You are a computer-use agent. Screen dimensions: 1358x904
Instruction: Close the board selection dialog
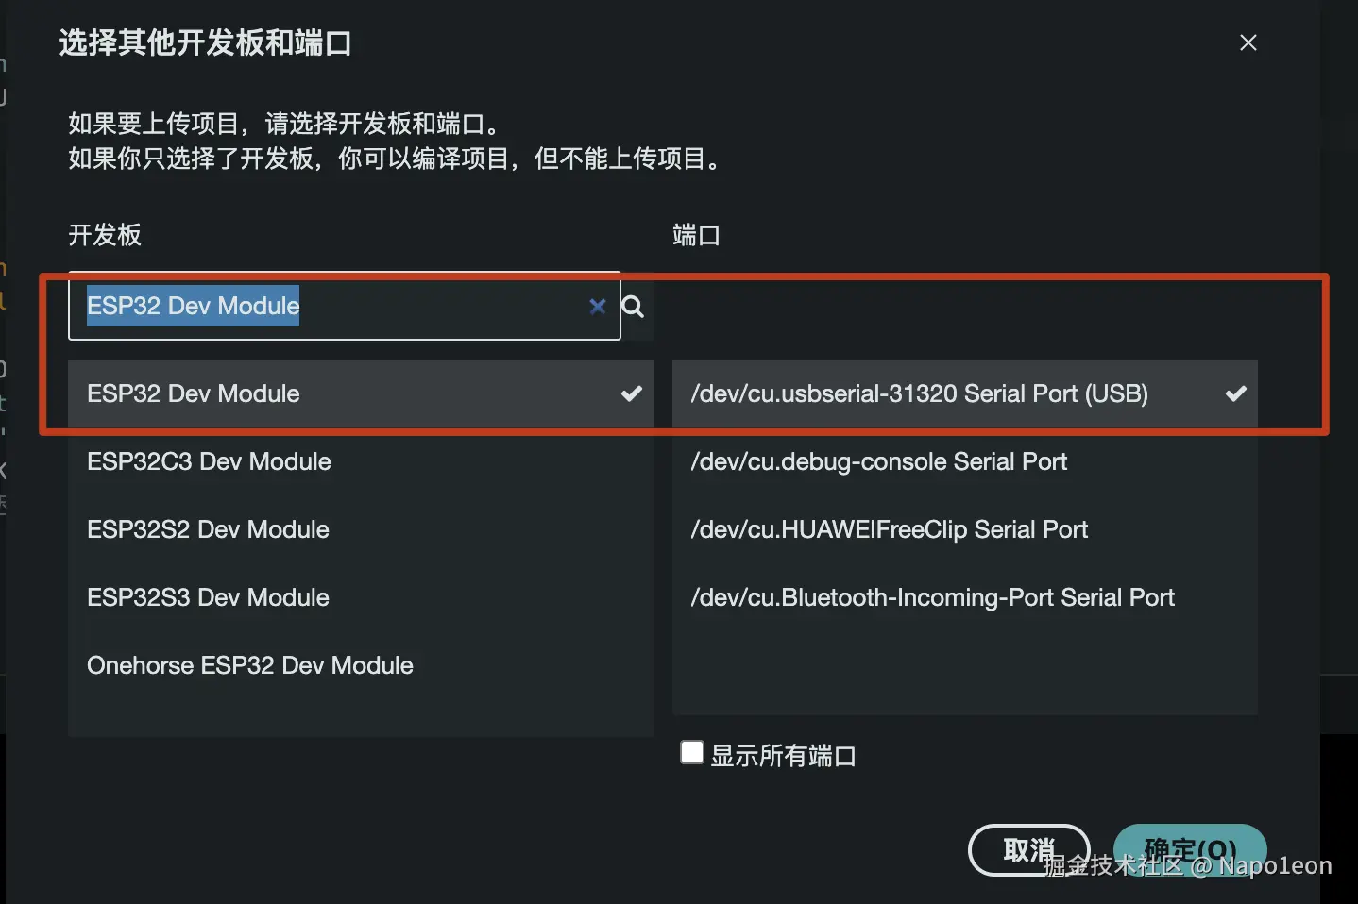pyautogui.click(x=1248, y=42)
